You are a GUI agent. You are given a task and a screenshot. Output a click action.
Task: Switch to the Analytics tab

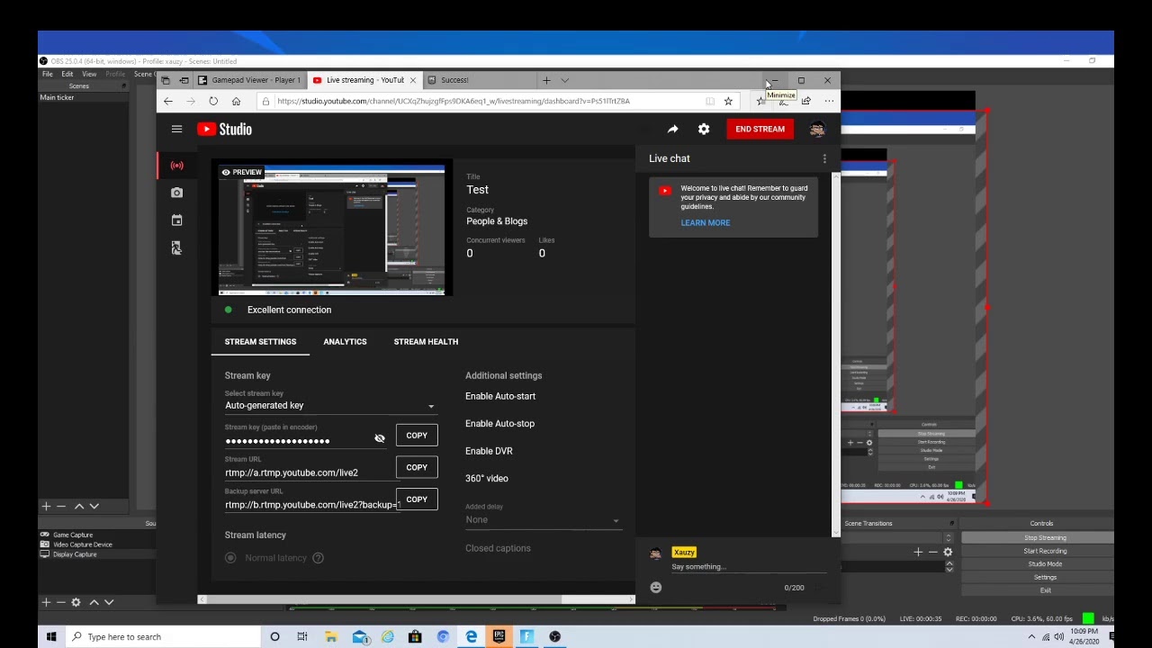tap(345, 342)
